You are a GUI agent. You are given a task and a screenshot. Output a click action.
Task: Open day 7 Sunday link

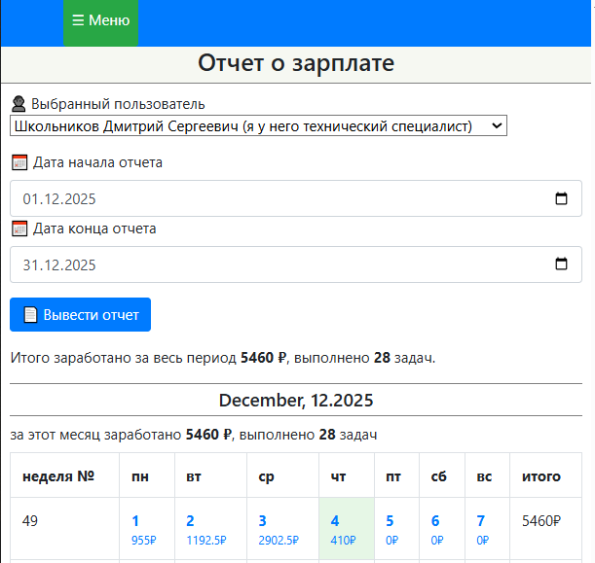[481, 521]
